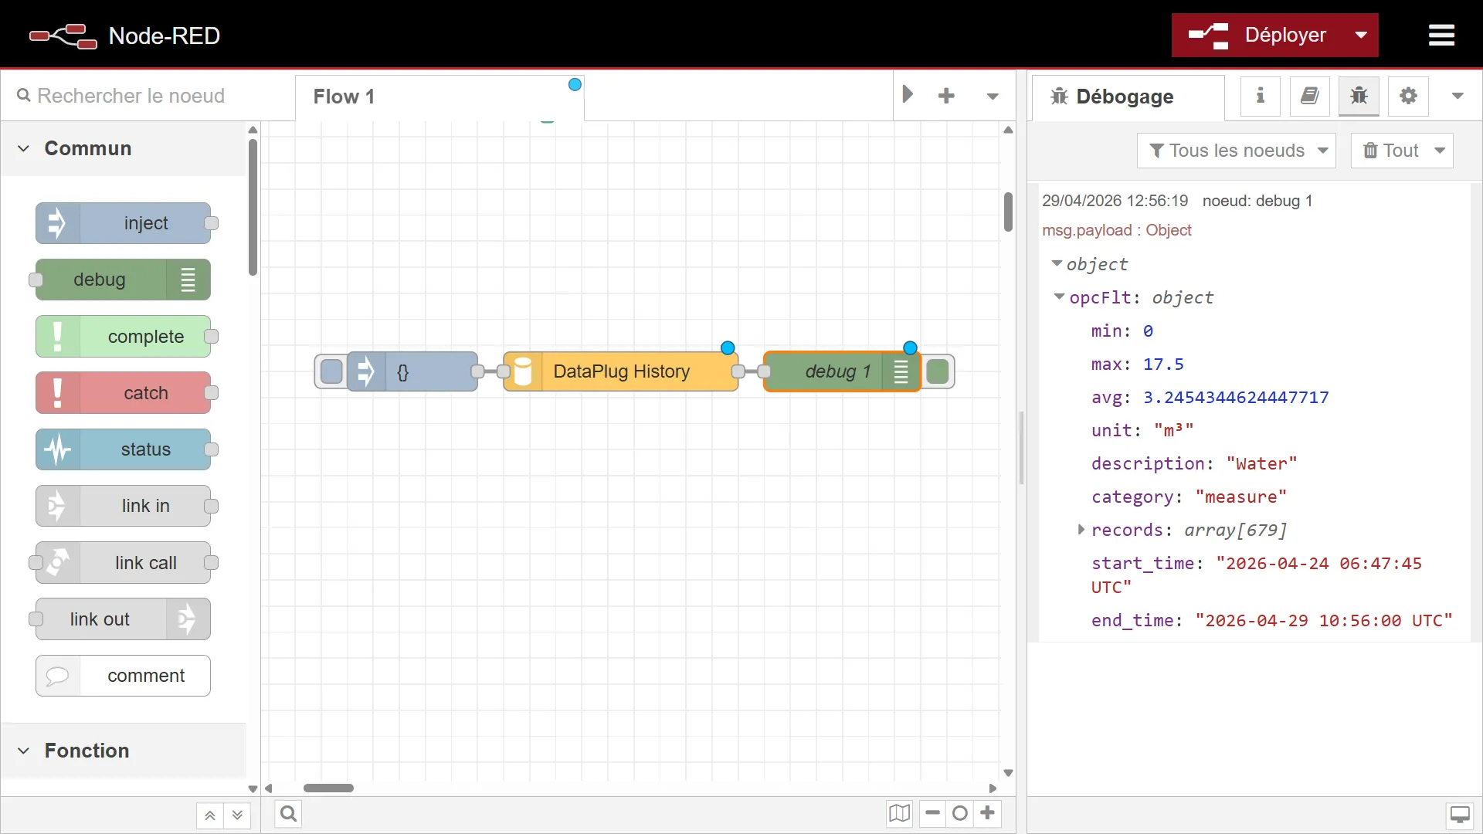Toggle the navigator map view icon
1483x834 pixels.
tap(899, 813)
